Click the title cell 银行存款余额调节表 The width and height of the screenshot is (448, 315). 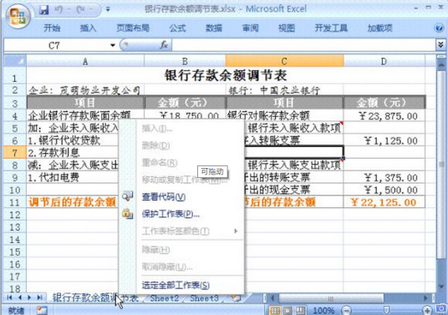(226, 75)
